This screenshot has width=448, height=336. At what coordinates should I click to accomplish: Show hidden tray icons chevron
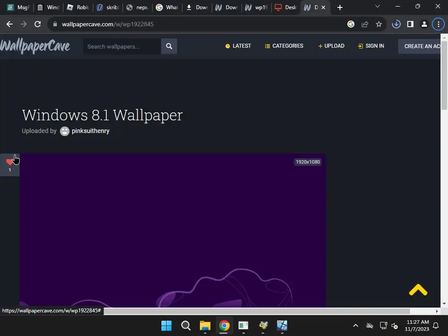[x=356, y=325]
